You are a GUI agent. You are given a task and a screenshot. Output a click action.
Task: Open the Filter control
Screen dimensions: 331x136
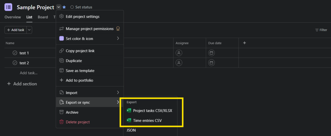click(x=321, y=30)
